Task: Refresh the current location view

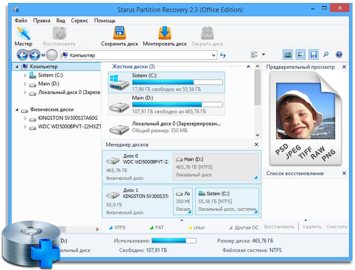Action: pyautogui.click(x=223, y=55)
